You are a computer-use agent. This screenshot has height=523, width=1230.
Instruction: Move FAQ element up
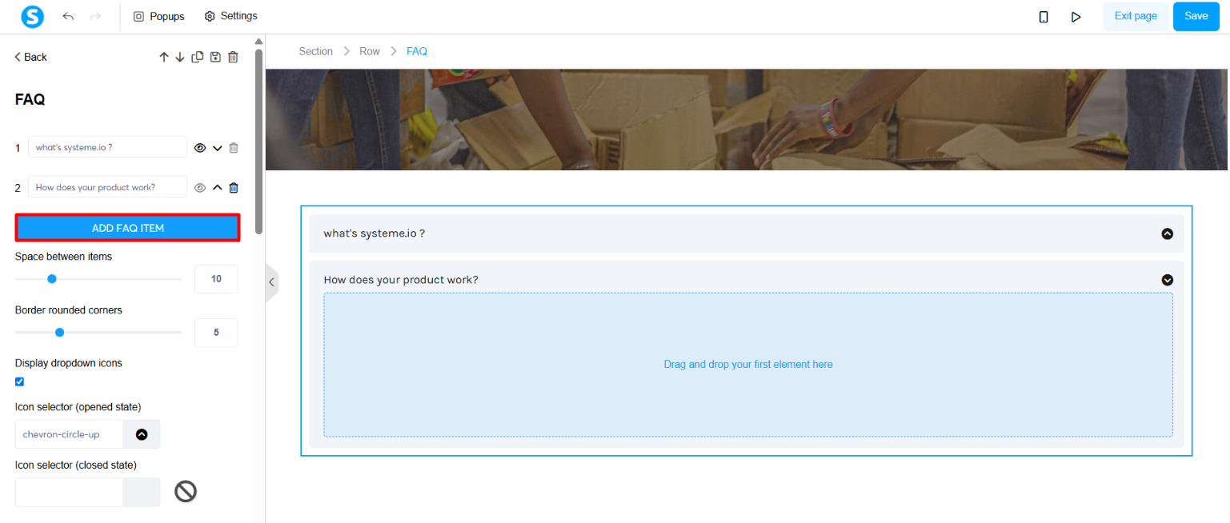164,57
